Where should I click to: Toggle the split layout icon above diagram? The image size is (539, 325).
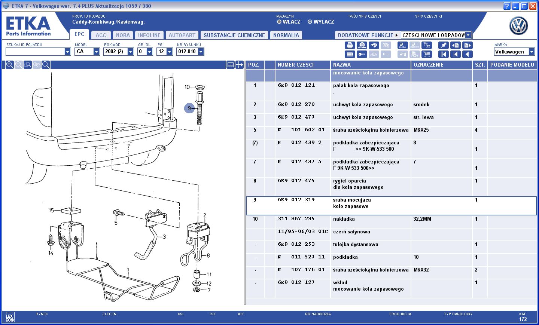(x=231, y=65)
